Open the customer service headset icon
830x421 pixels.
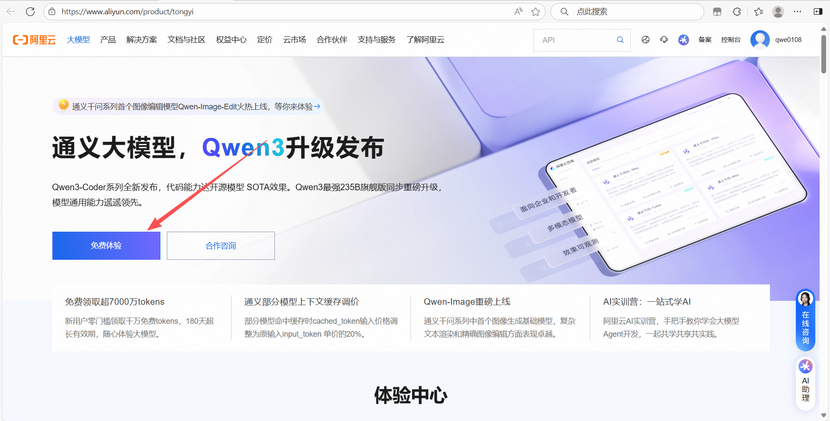(x=664, y=40)
